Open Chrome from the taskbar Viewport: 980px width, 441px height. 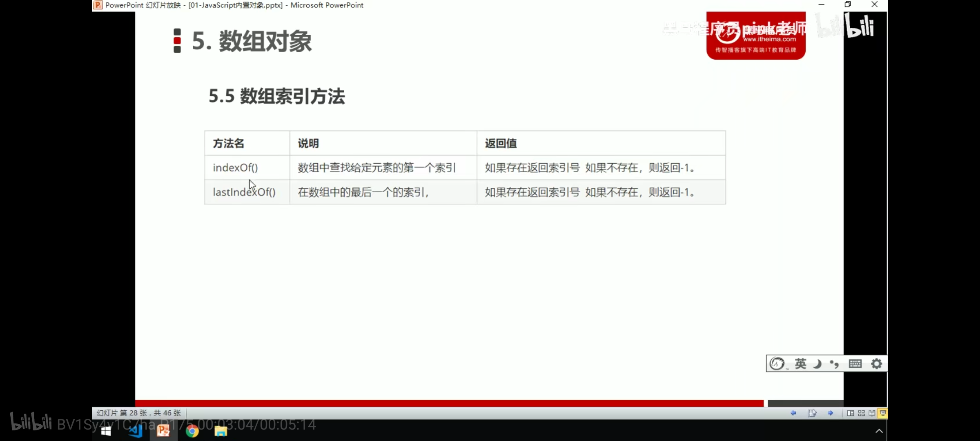[192, 431]
